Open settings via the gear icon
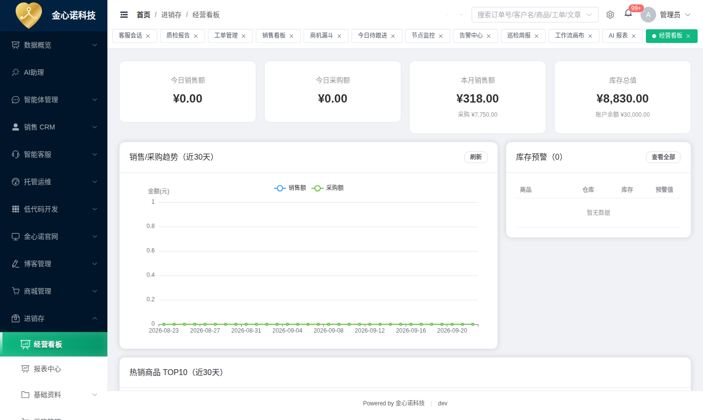The height and width of the screenshot is (420, 703). (x=610, y=15)
